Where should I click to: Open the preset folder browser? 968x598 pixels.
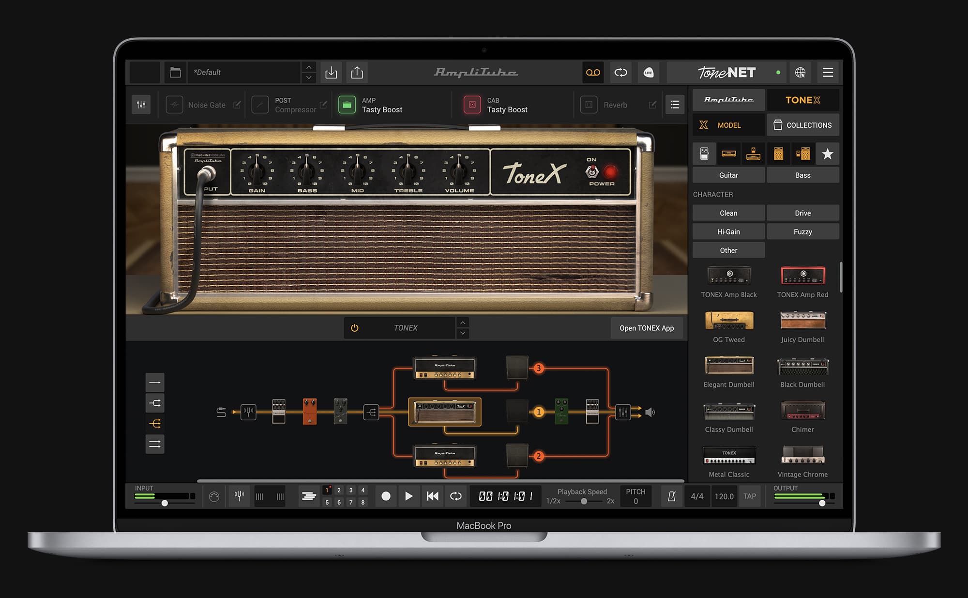click(x=175, y=72)
